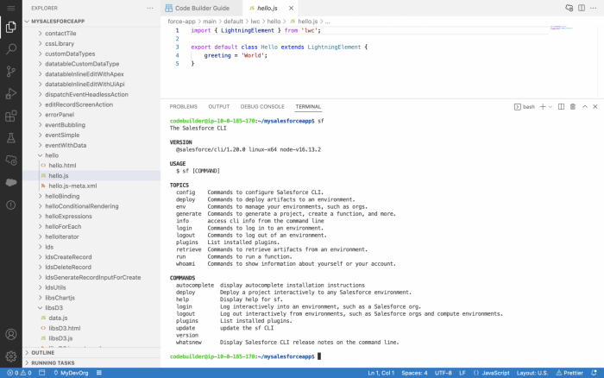The image size is (604, 378).
Task: Open the Search view in activity bar
Action: pos(11,49)
